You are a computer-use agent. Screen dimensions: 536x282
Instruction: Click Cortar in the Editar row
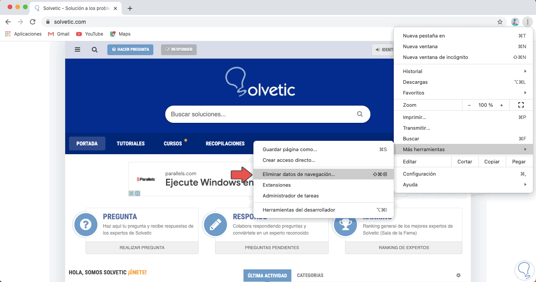[x=465, y=161]
